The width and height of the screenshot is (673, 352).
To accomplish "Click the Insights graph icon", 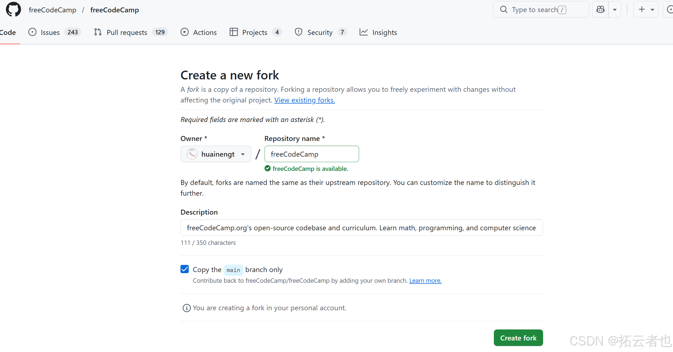I will (363, 32).
